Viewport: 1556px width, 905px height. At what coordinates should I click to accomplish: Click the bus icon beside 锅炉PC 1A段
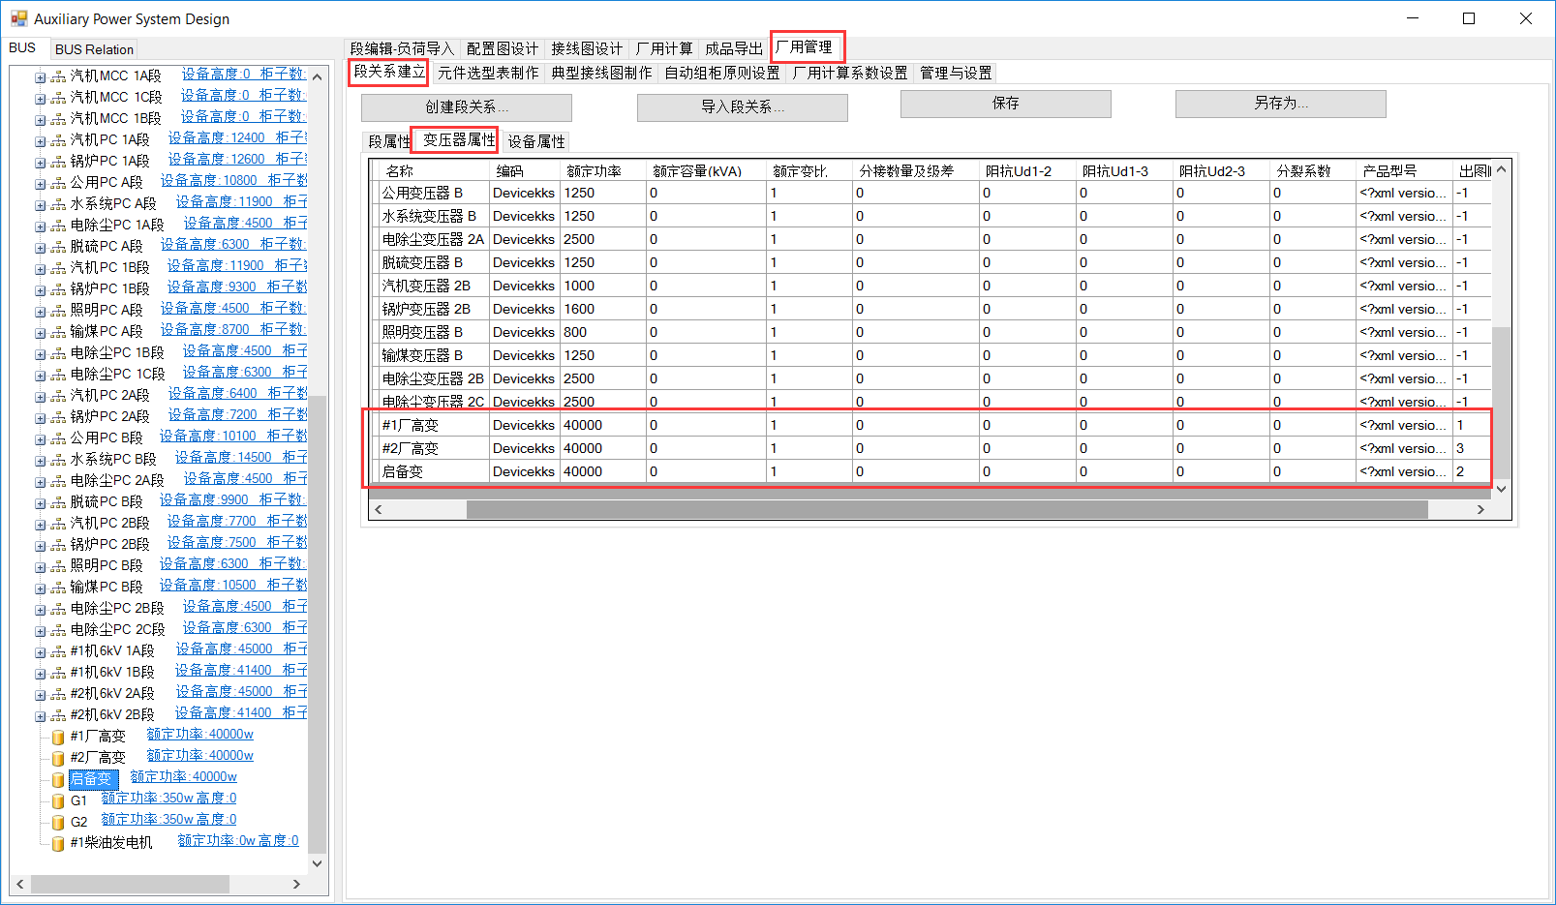pos(58,162)
